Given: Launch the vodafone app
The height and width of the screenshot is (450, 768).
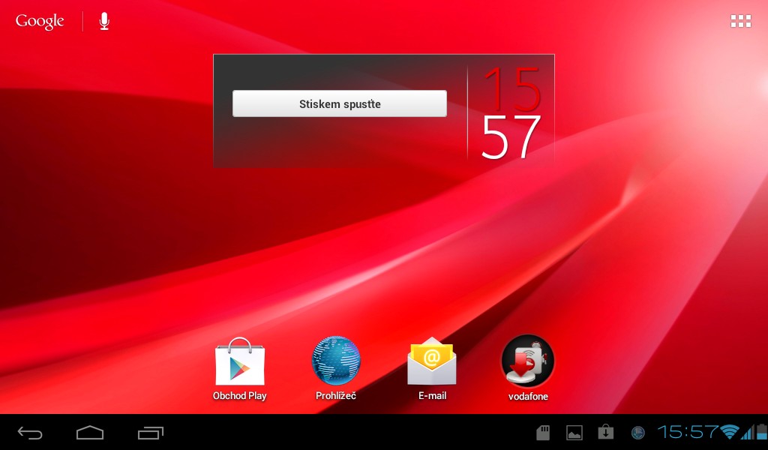Looking at the screenshot, I should tap(527, 369).
